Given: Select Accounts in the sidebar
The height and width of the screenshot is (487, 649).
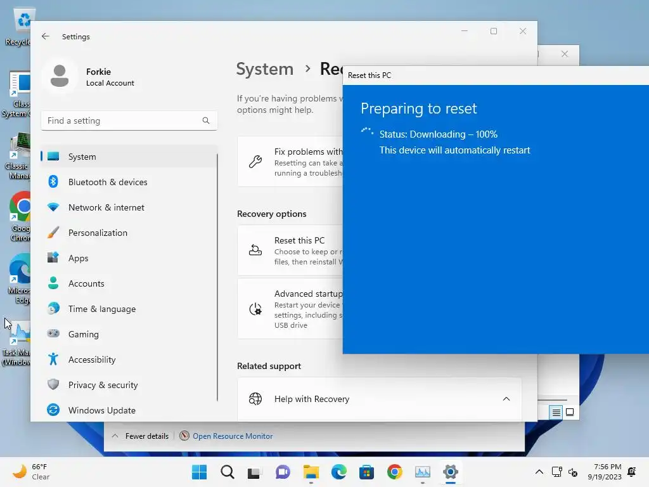Looking at the screenshot, I should (129, 283).
